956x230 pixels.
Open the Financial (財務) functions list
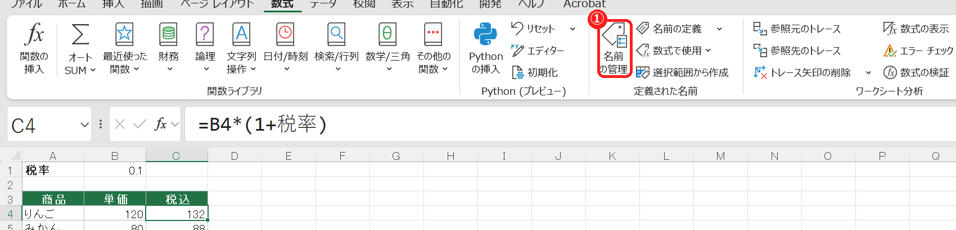[x=168, y=49]
